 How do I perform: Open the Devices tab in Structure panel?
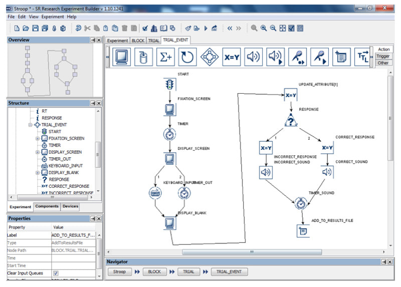[70, 206]
